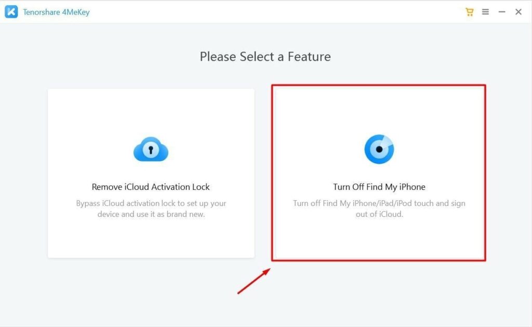Screen dimensions: 532x327
Task: Select Turn Off Find My iPhone title
Action: [379, 187]
